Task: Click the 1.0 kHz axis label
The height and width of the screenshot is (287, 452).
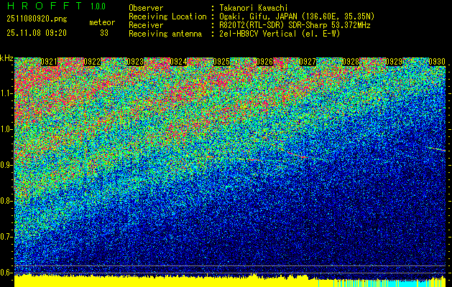Action: 6,130
